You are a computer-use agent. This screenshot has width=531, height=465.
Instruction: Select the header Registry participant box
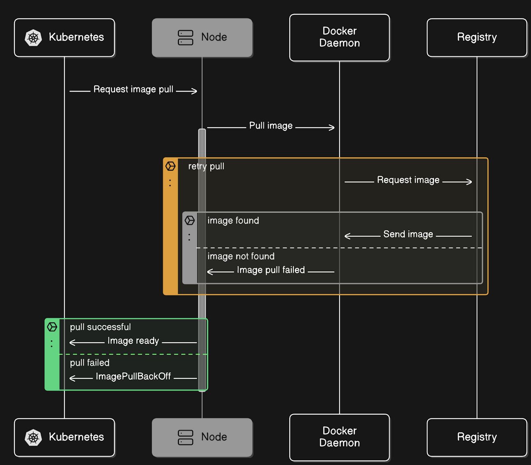(477, 37)
